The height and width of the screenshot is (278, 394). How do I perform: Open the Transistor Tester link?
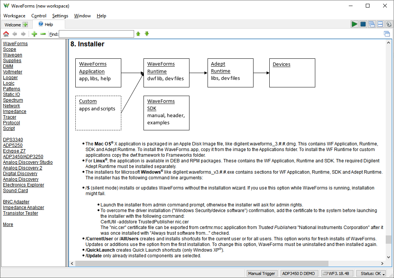tap(21, 213)
